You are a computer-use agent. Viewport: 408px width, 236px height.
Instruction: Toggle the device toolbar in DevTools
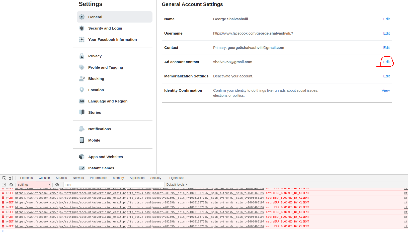(x=11, y=178)
